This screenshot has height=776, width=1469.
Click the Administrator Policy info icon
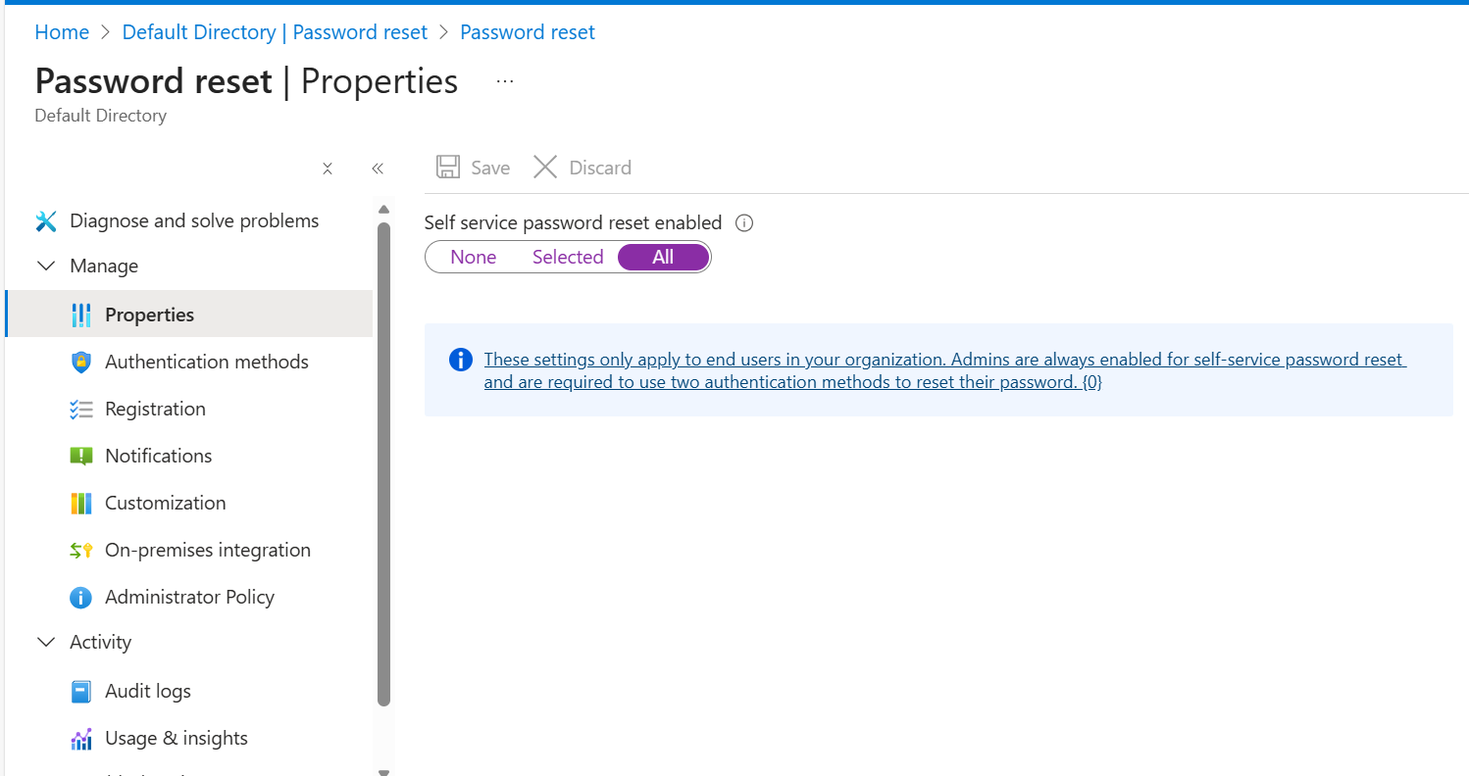pos(81,598)
